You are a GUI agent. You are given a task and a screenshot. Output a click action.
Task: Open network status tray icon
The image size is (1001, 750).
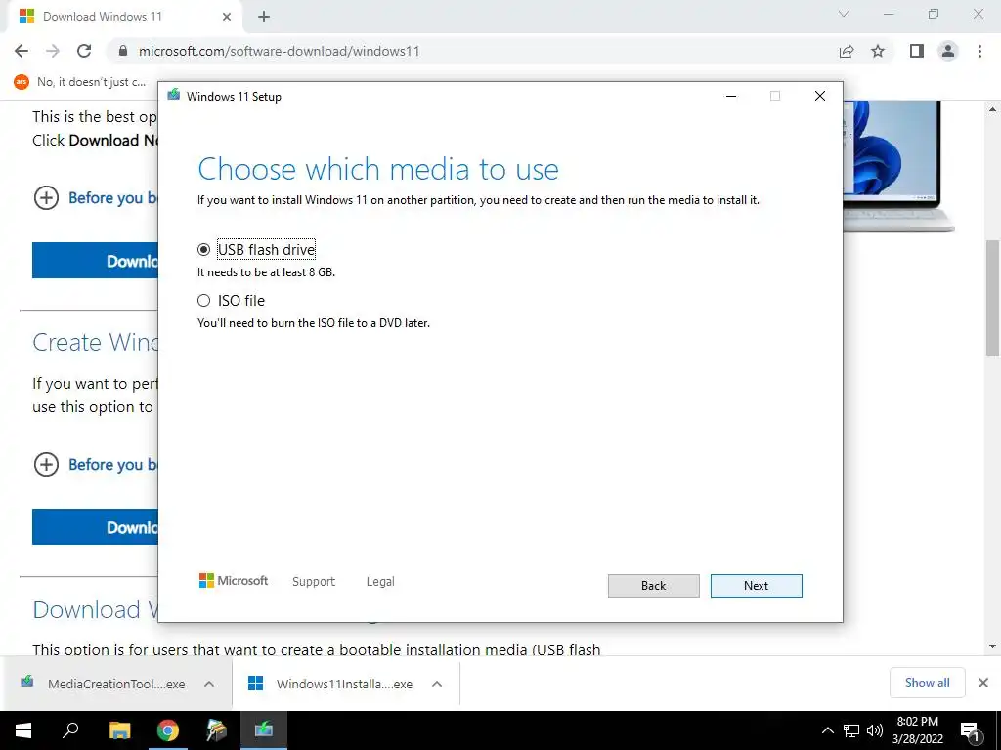[x=851, y=730]
